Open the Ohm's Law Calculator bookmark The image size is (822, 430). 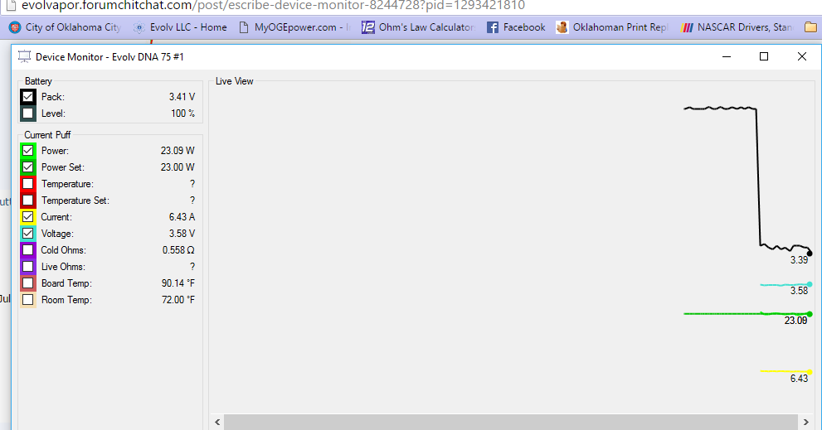click(x=418, y=27)
